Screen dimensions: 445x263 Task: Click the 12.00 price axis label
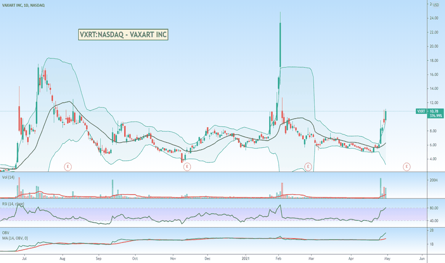coord(434,103)
